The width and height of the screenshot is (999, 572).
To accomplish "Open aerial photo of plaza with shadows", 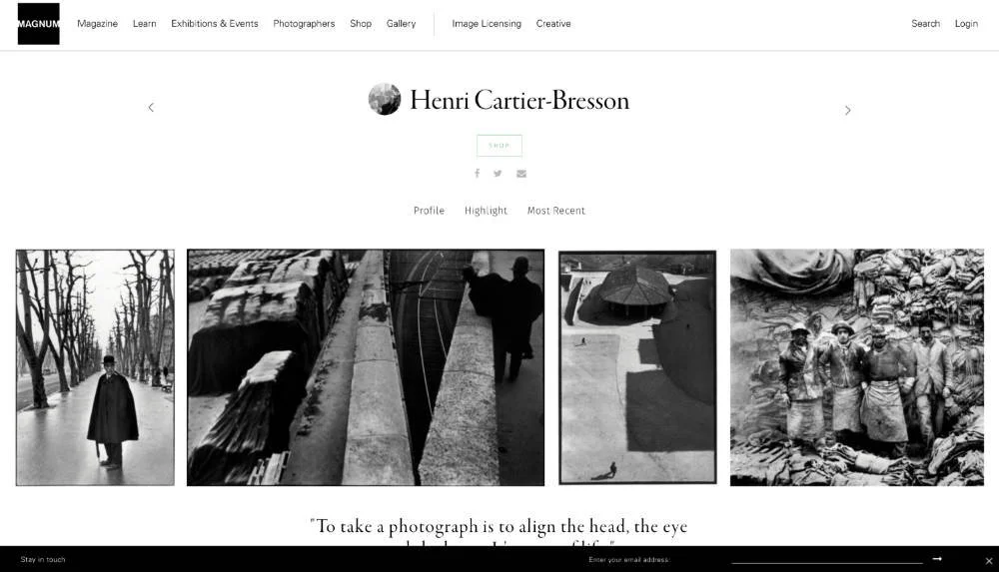I will click(637, 367).
